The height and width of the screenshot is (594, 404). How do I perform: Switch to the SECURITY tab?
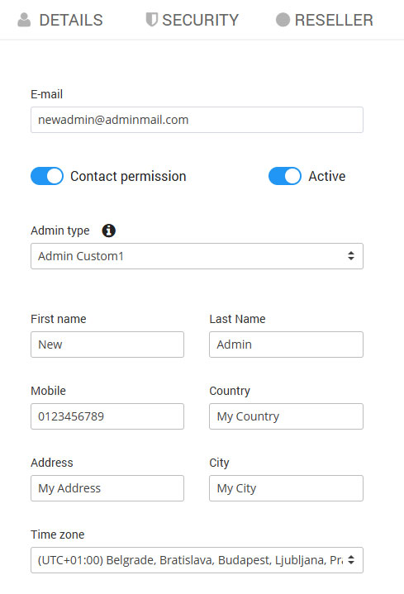[x=192, y=20]
